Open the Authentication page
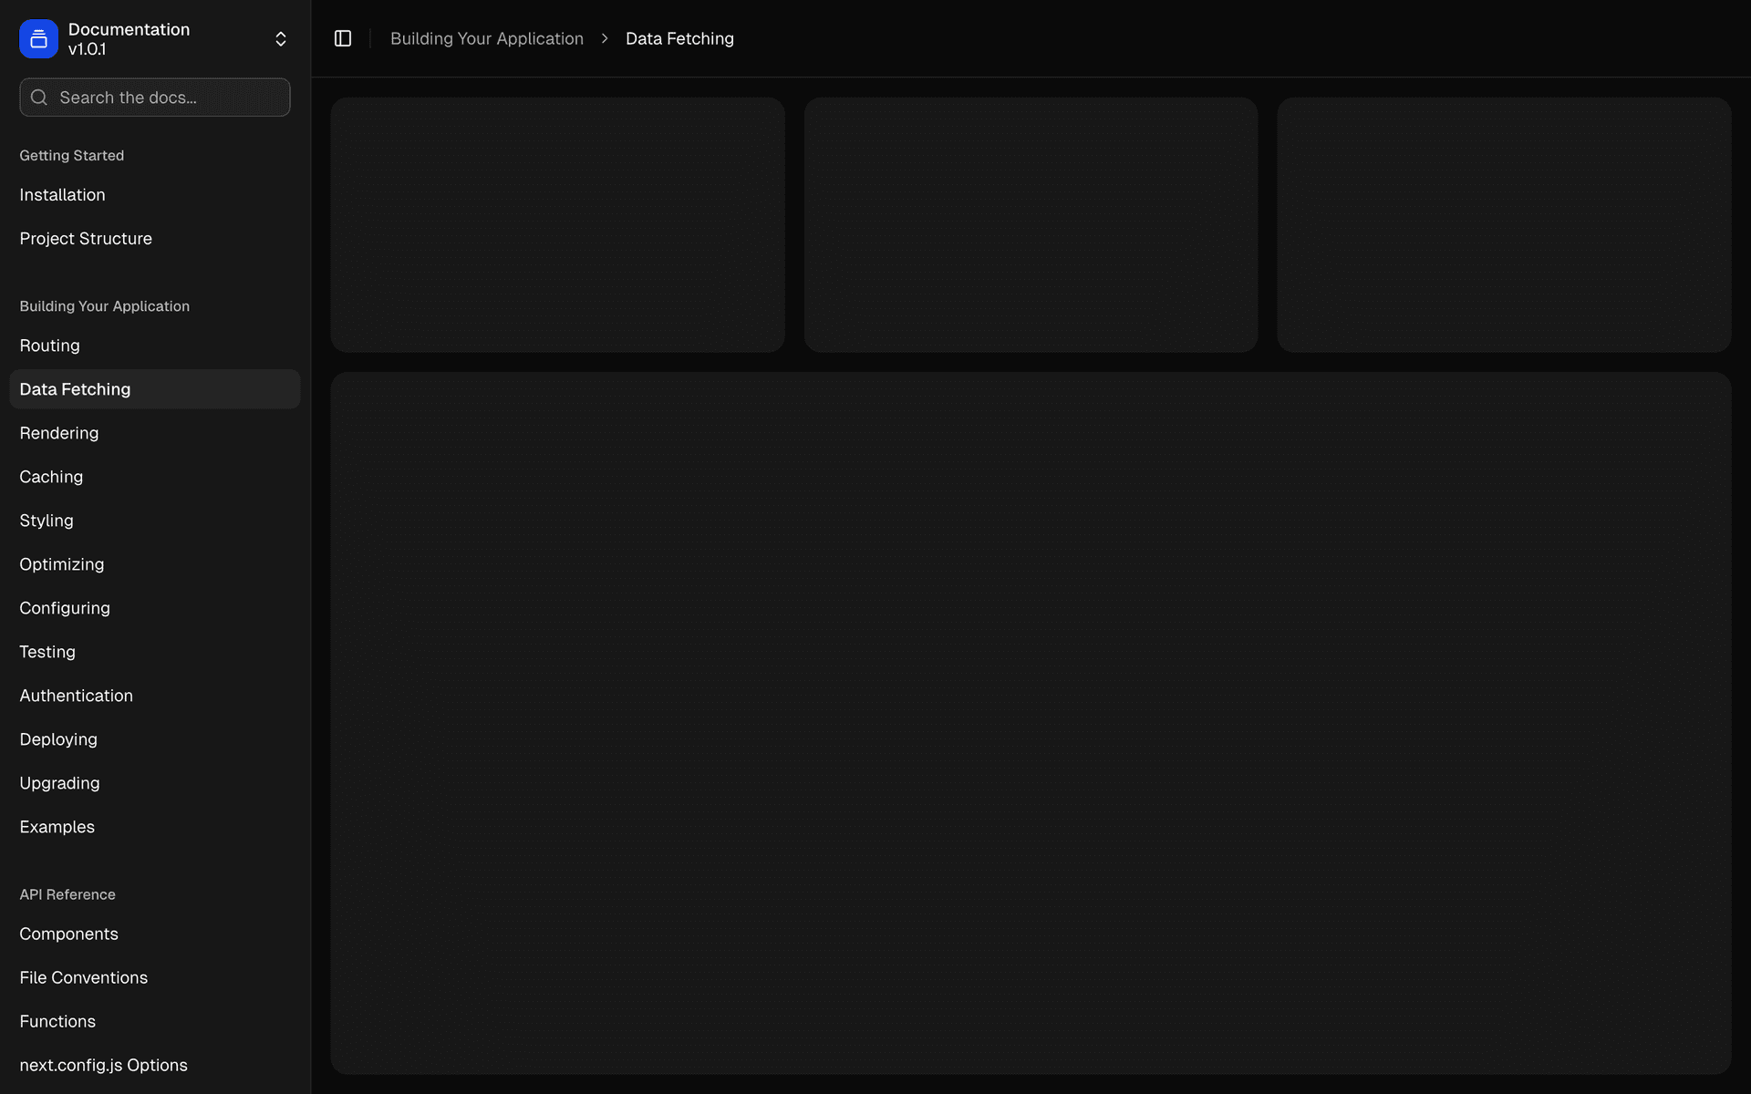 coord(76,696)
